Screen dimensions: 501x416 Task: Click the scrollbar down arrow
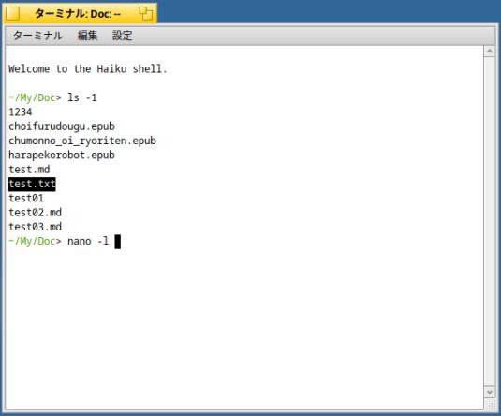(489, 392)
